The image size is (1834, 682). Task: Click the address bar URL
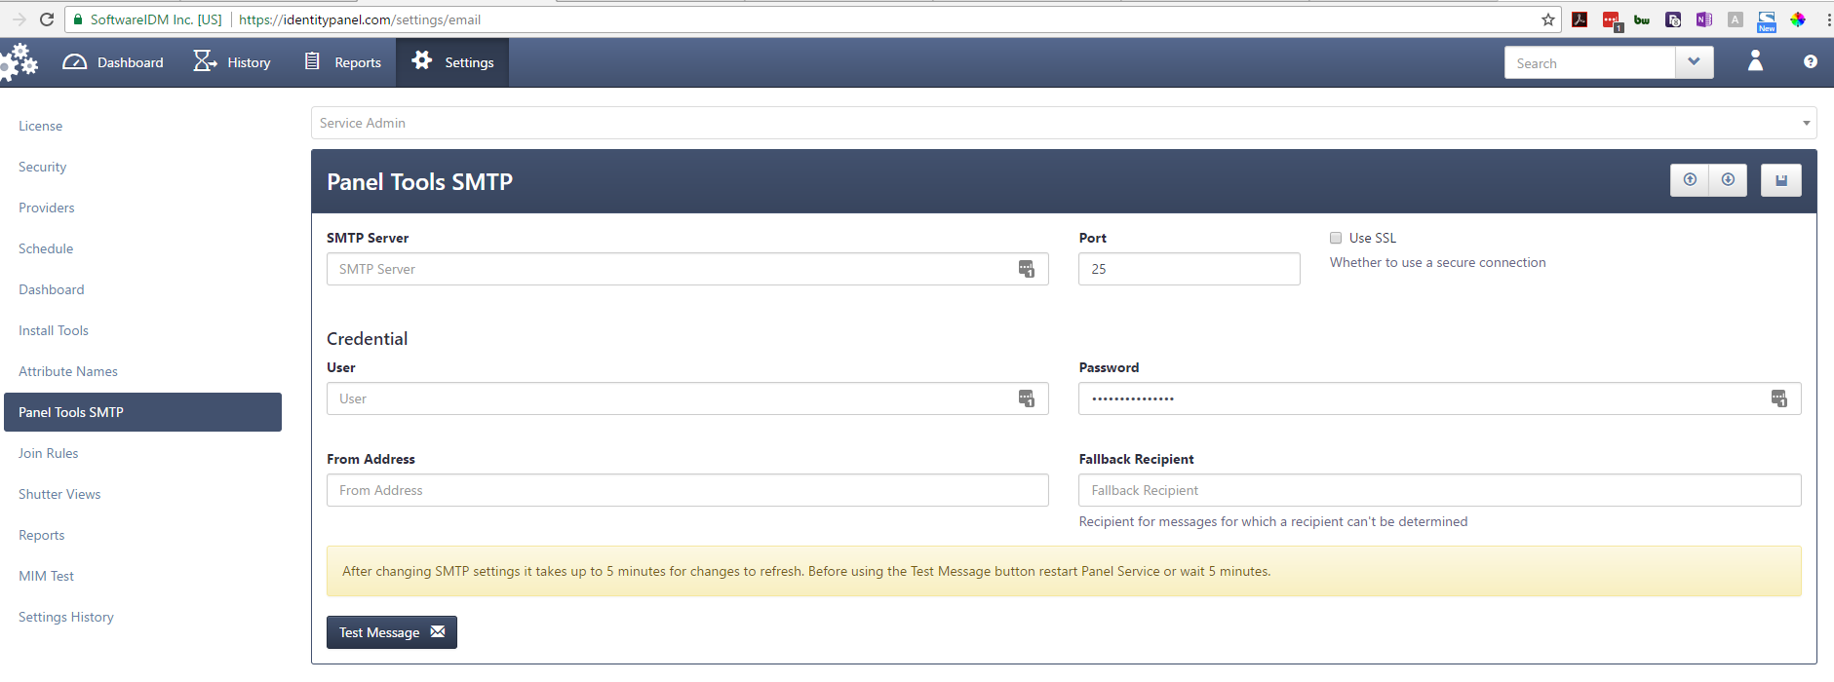(x=360, y=19)
